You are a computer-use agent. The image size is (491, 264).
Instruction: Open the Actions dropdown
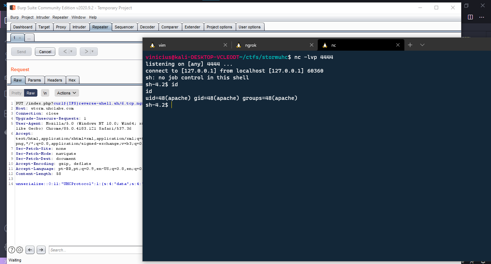67,93
